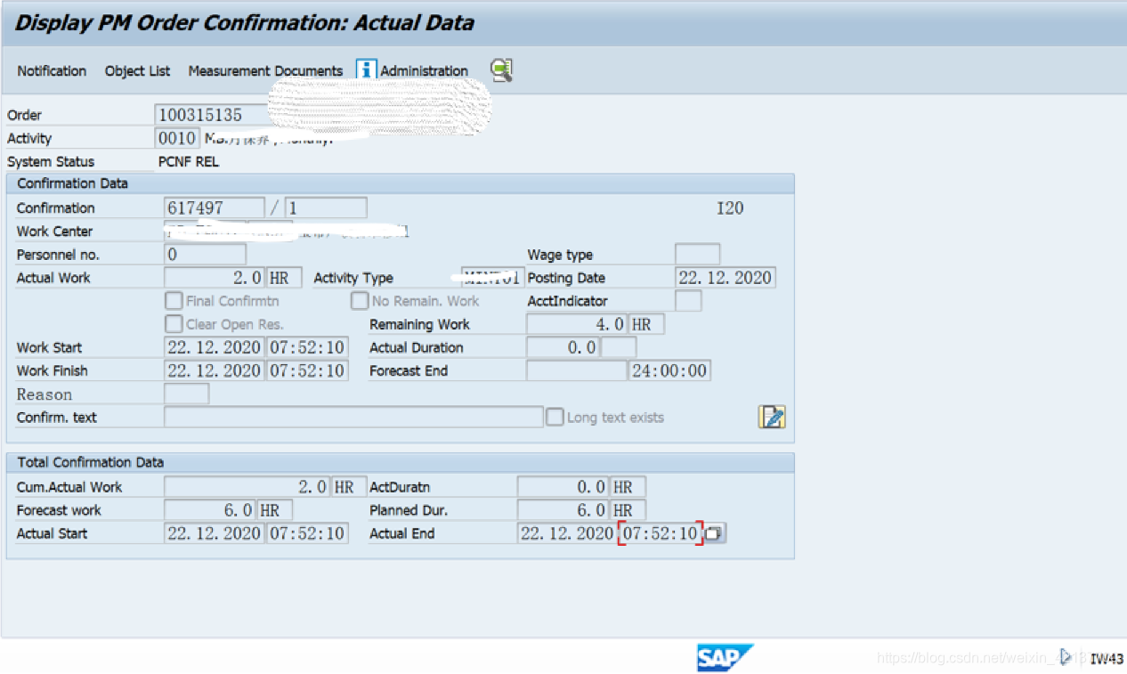Image resolution: width=1127 pixels, height=674 pixels.
Task: Click the Actual Duration value field
Action: coord(563,347)
